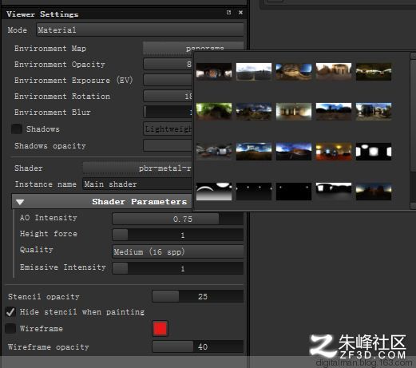Uncheck Hide stencil when painting
The height and width of the screenshot is (368, 416).
coord(10,312)
